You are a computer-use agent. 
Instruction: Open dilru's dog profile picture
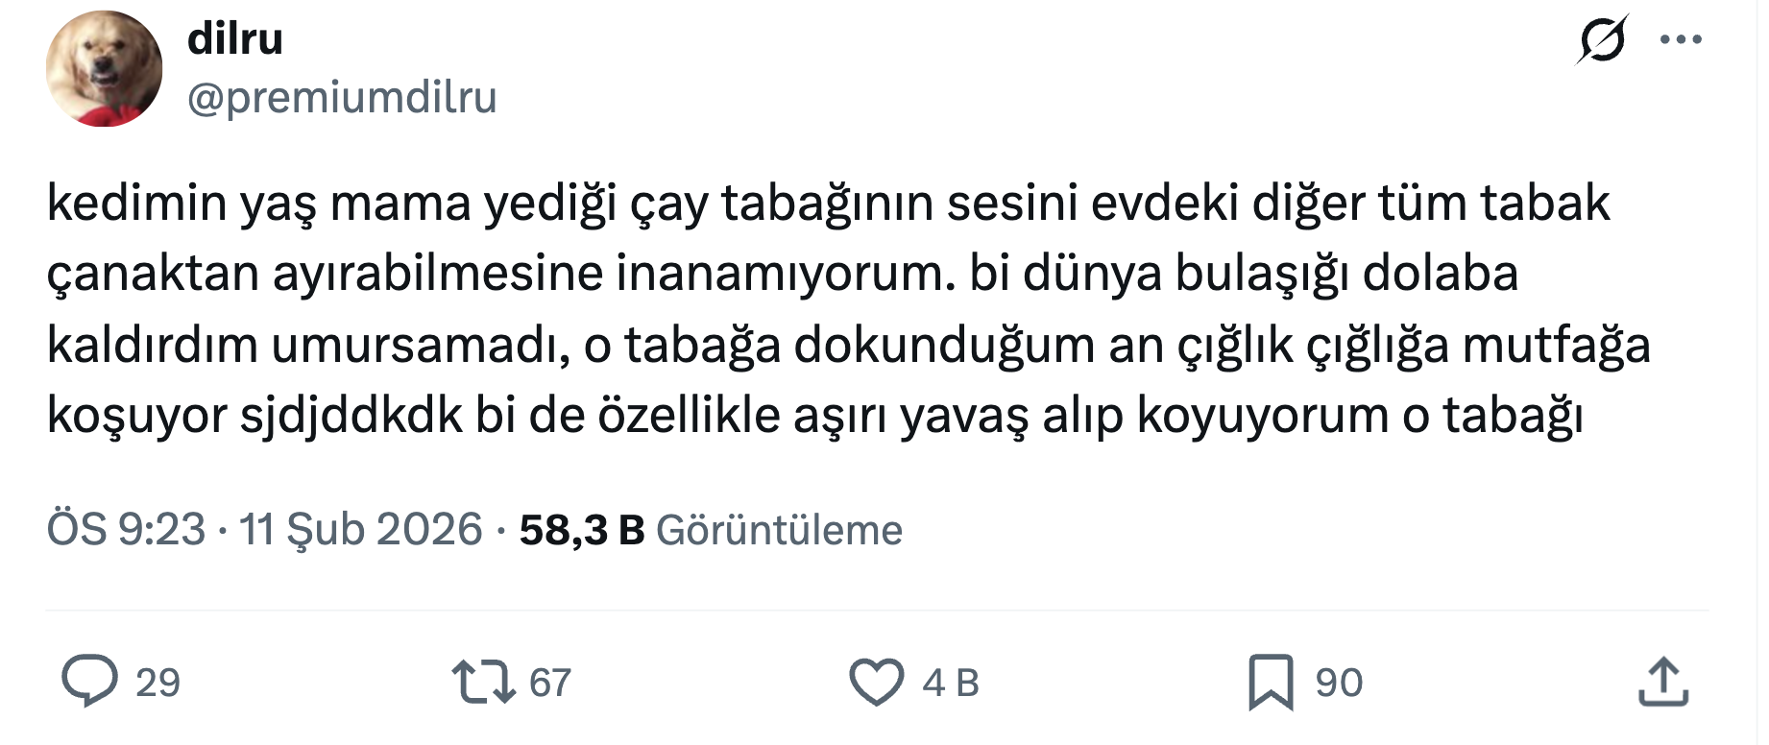pyautogui.click(x=104, y=69)
